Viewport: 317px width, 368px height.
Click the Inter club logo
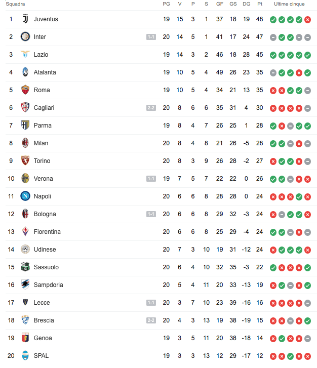[x=25, y=37]
